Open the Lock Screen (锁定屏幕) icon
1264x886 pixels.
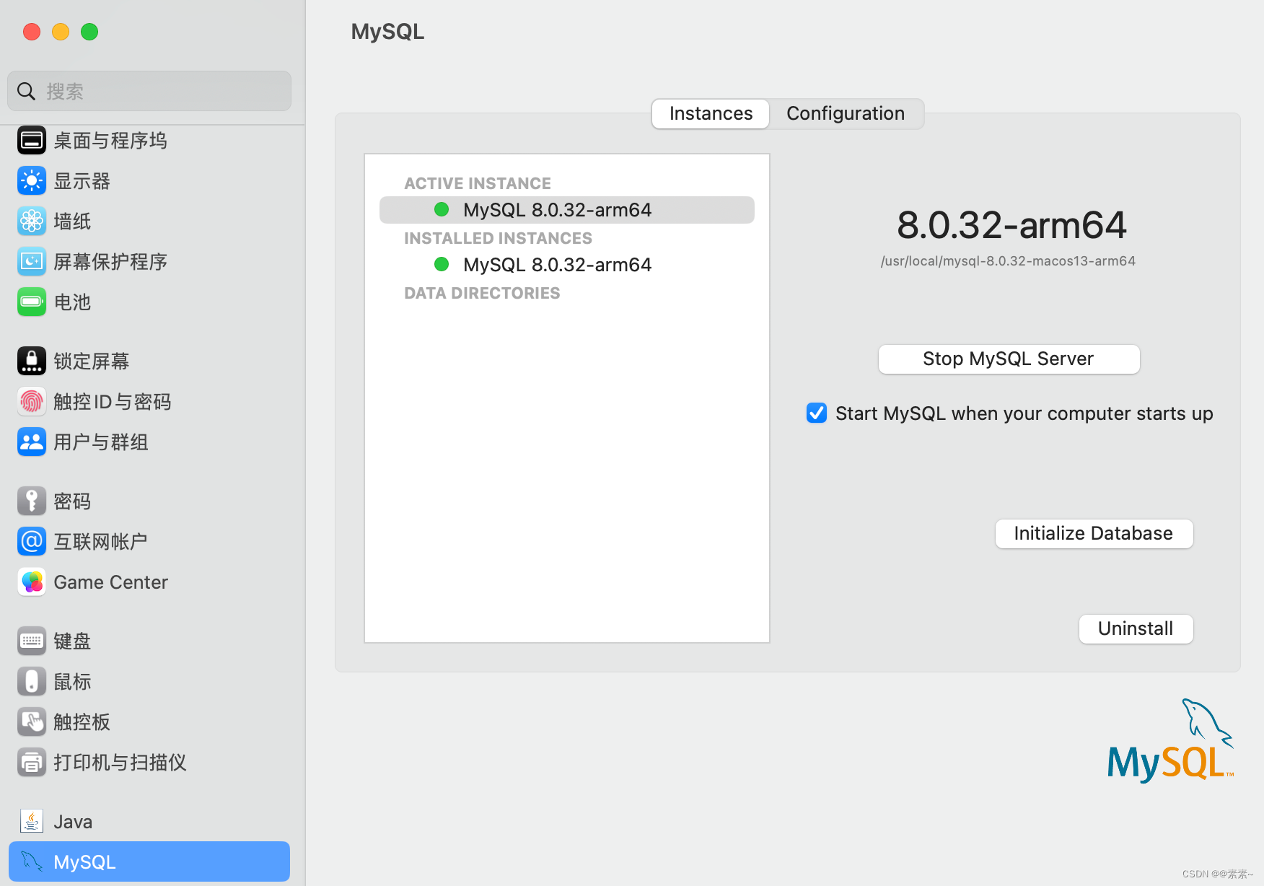(x=32, y=361)
